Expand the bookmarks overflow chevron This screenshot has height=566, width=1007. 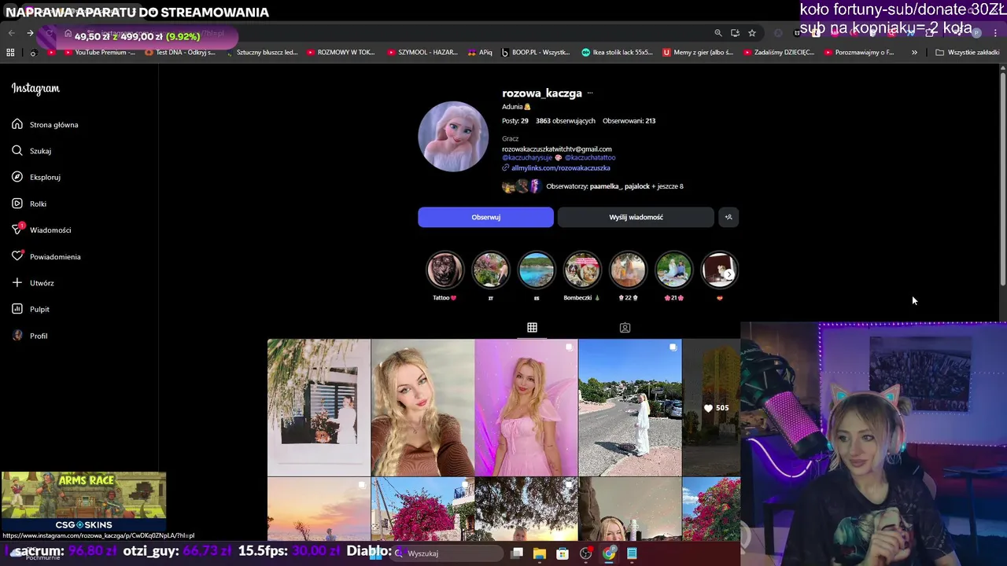tap(914, 53)
